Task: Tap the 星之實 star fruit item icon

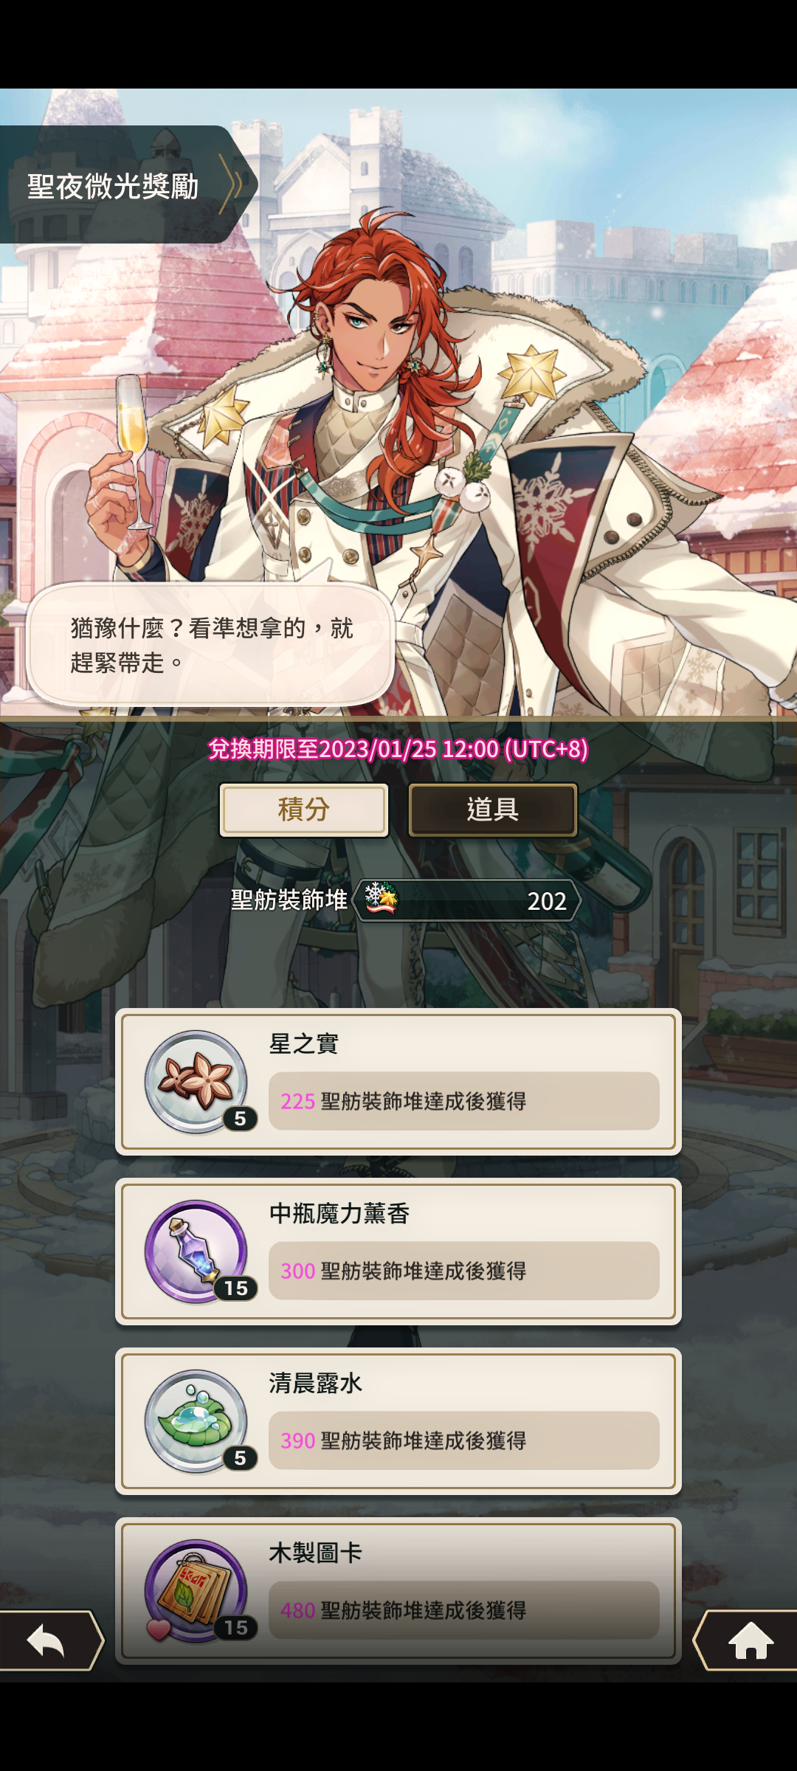Action: coord(196,1082)
